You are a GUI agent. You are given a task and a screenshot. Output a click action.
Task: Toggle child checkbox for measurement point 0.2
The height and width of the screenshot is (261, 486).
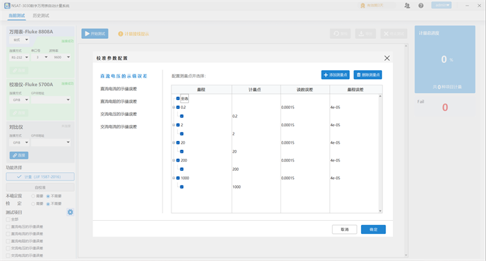182,116
